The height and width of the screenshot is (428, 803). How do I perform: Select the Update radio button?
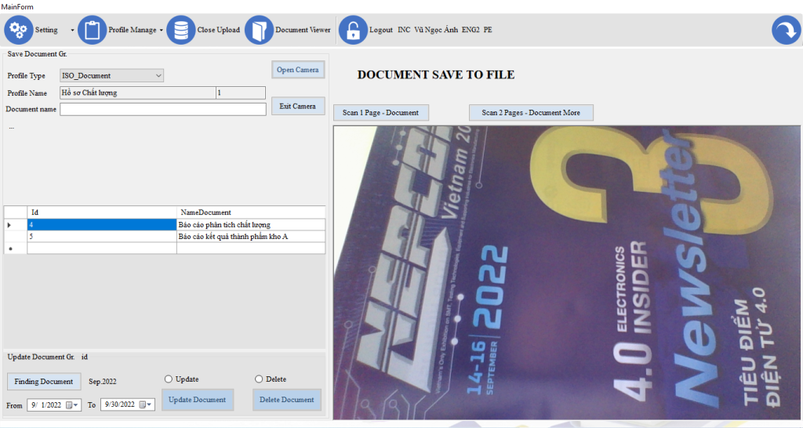pos(168,379)
